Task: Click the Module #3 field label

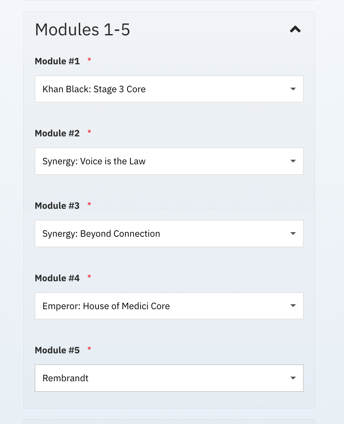Action: coord(57,206)
